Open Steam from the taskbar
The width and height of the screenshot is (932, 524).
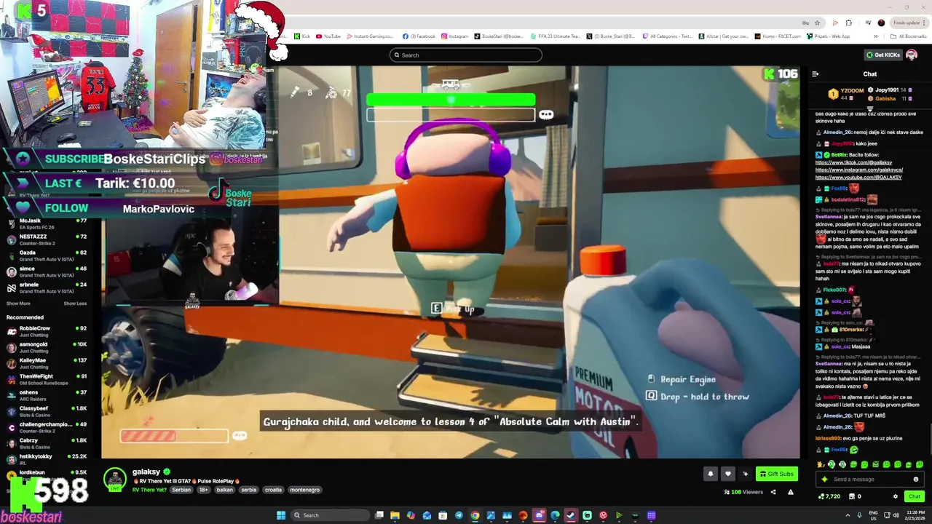571,515
